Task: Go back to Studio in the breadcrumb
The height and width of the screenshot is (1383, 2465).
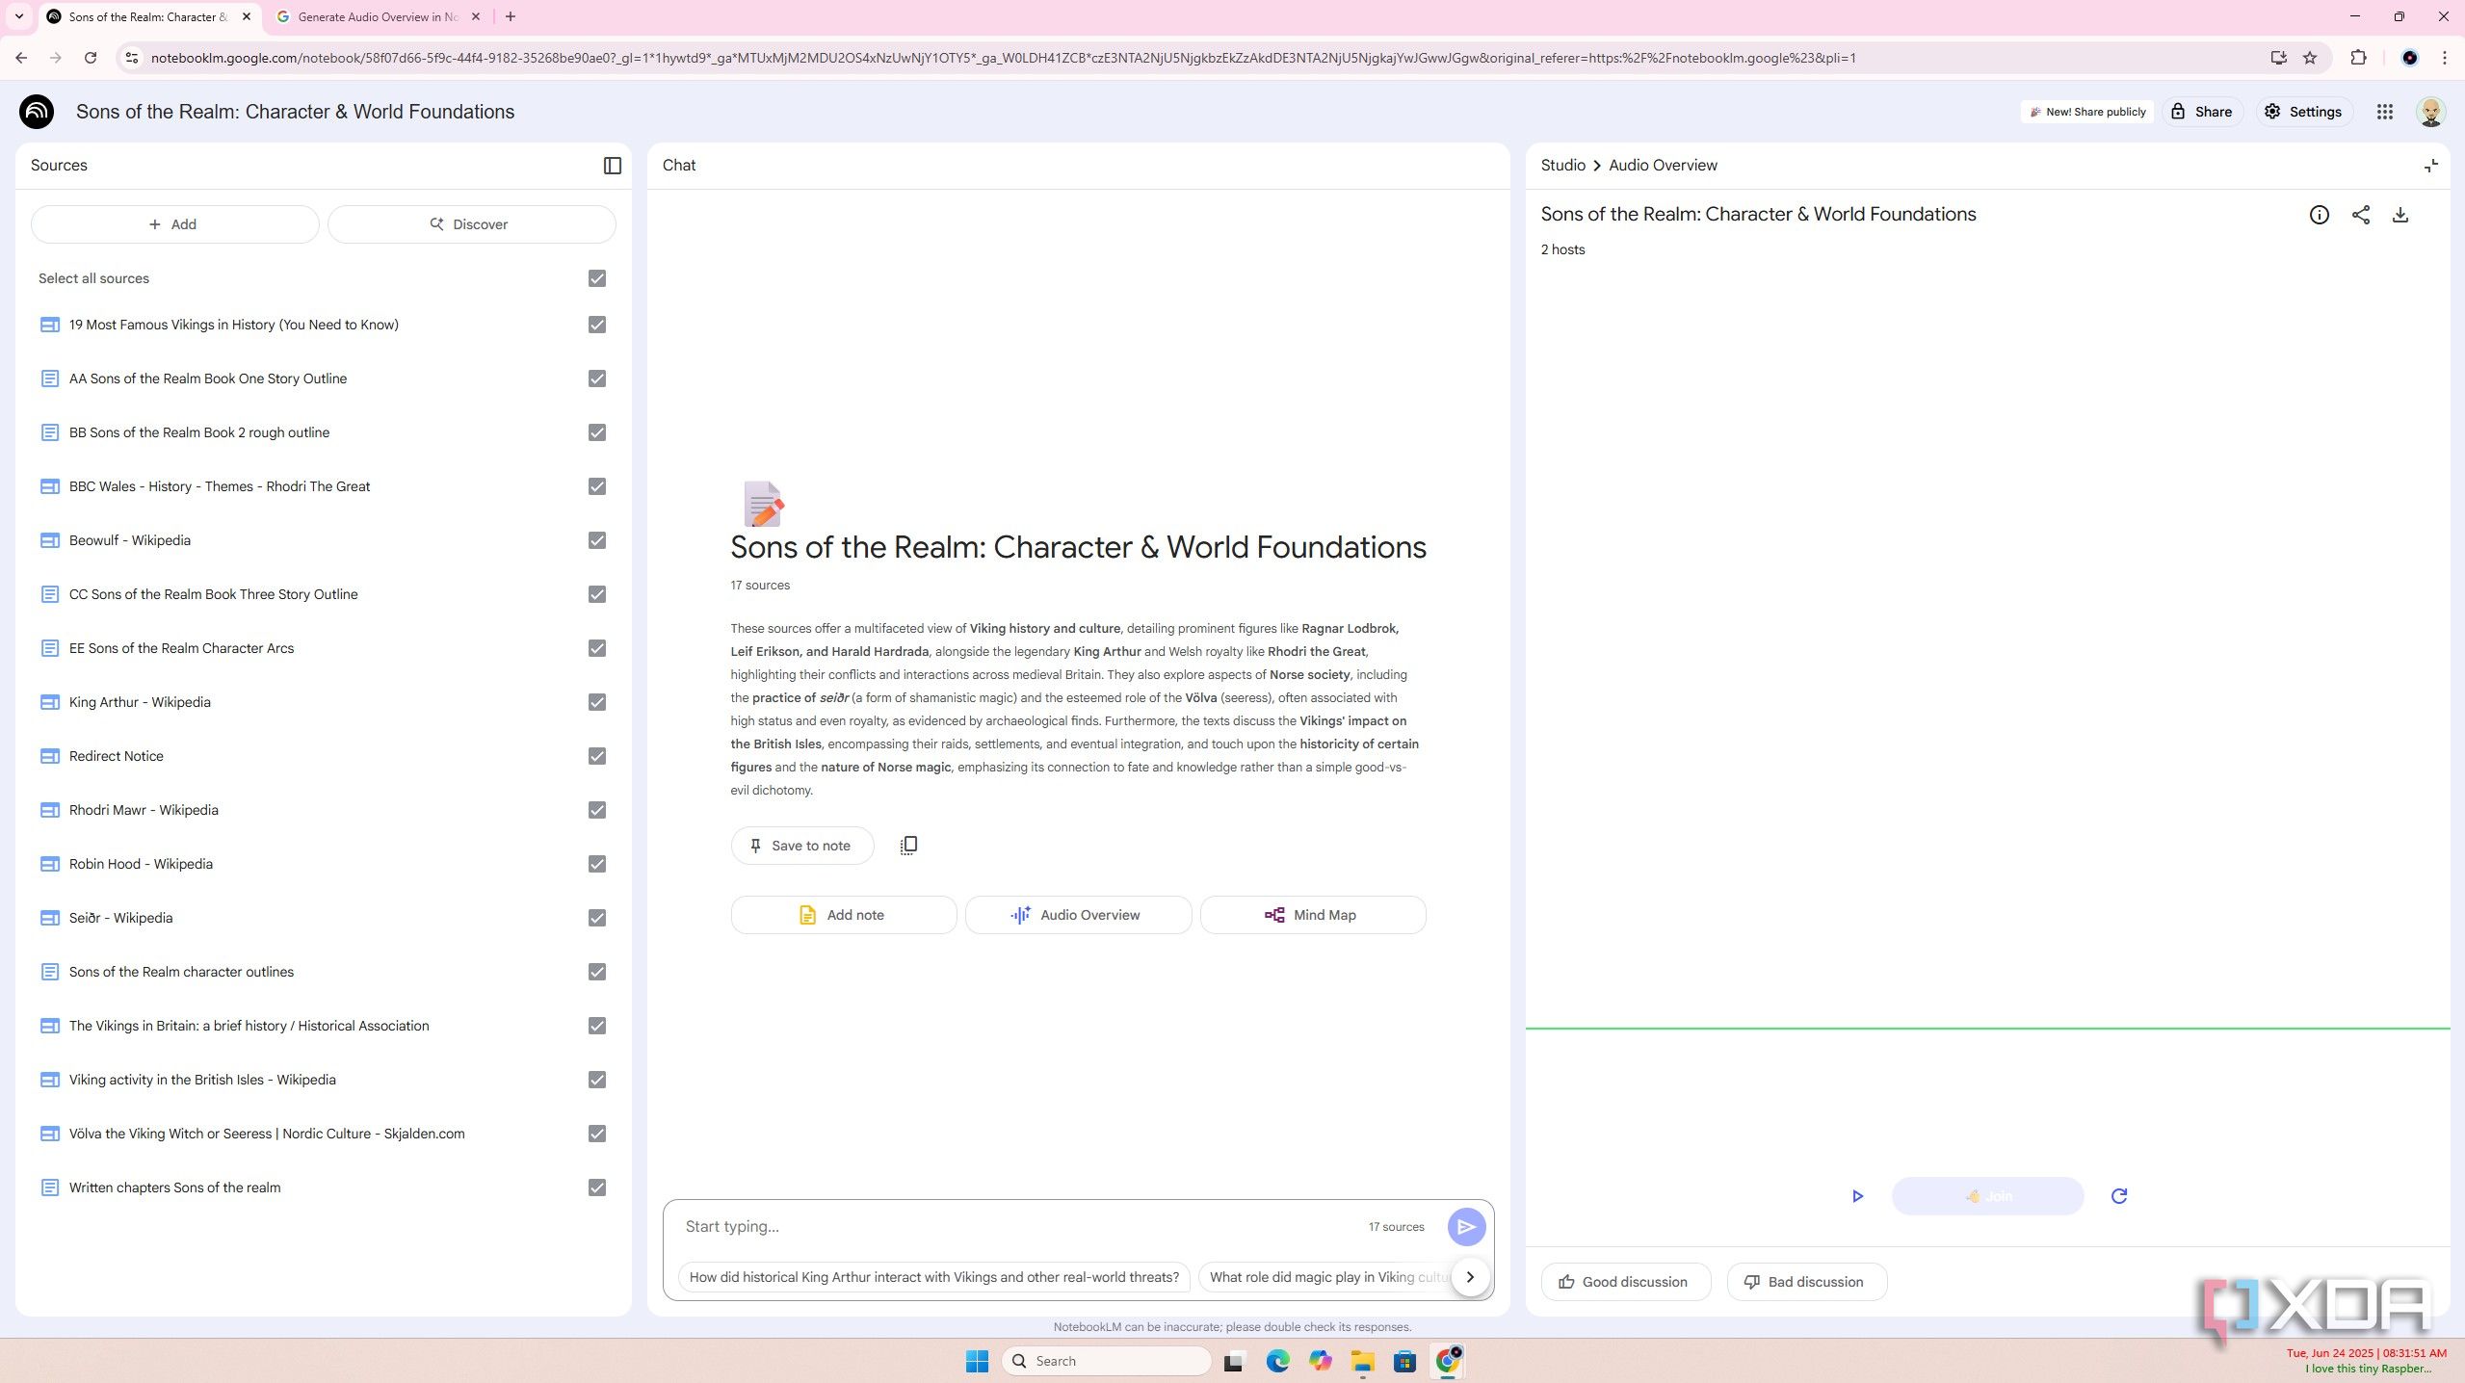Action: point(1562,166)
